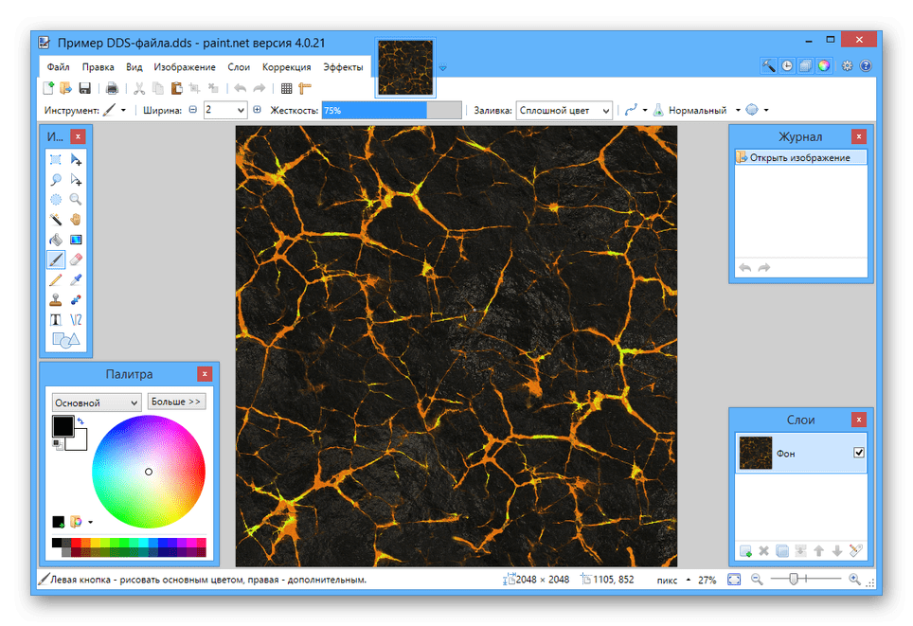Image resolution: width=913 pixels, height=626 pixels.
Task: Click the Print icon in toolbar
Action: [x=112, y=89]
